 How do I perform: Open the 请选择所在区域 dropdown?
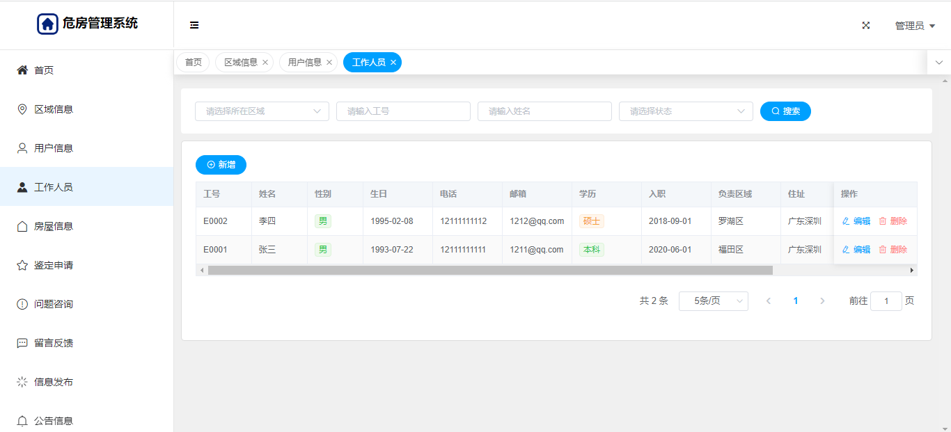262,111
